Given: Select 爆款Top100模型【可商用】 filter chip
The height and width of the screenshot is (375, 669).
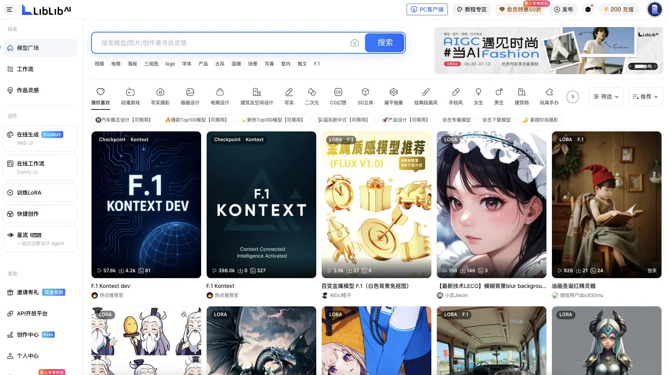Looking at the screenshot, I should point(197,120).
